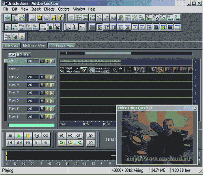The height and width of the screenshot is (175, 203).
Task: Click the green session progress bar
Action: pos(32,125)
